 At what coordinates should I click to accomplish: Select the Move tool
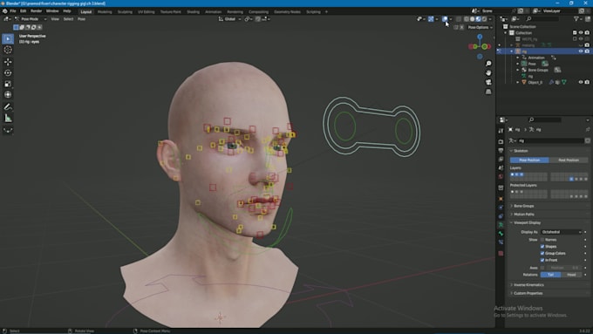[x=8, y=62]
